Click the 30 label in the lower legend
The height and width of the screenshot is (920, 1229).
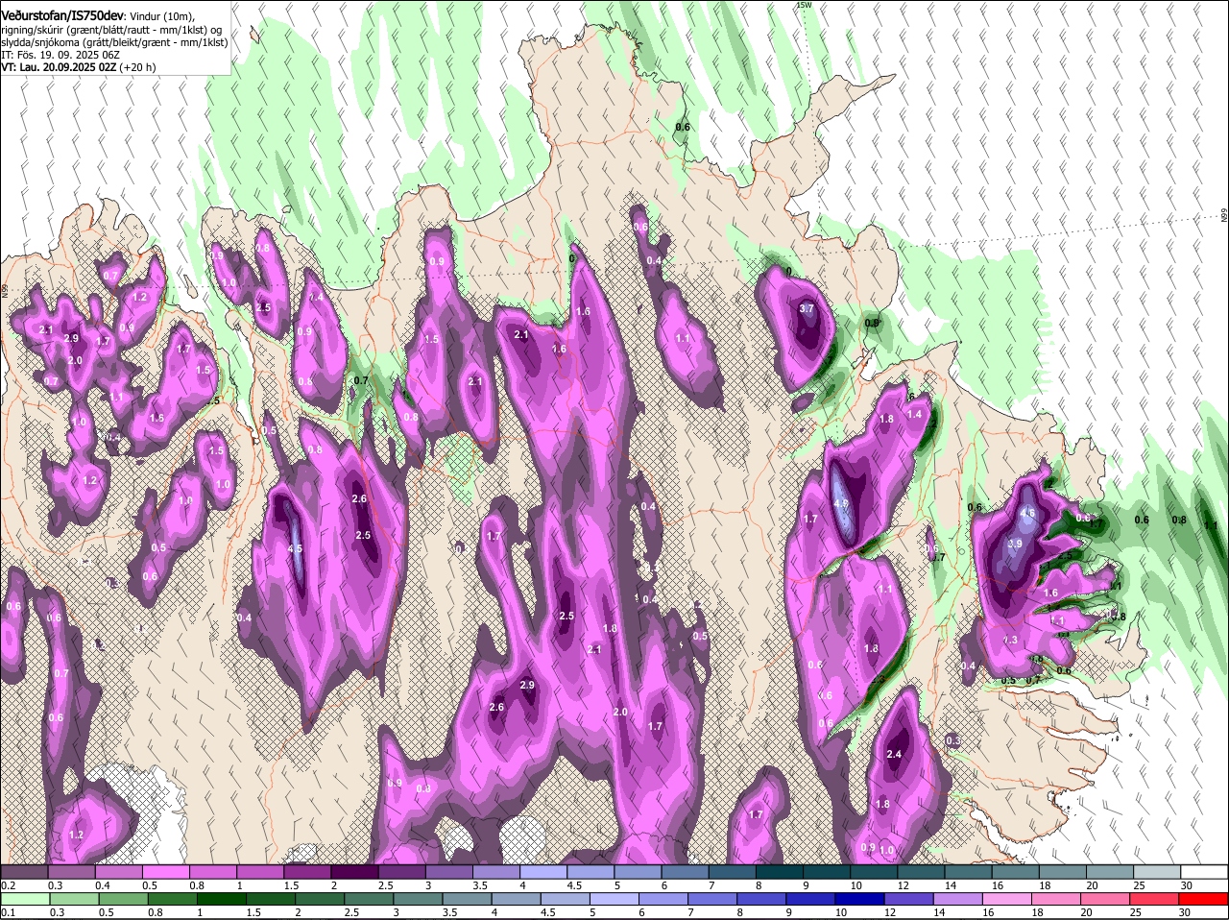click(1186, 912)
